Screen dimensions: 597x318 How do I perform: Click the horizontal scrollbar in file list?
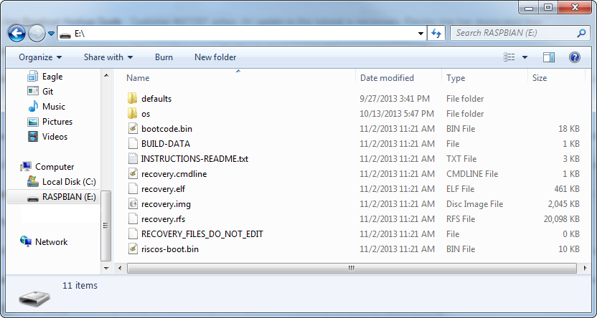[x=352, y=268]
